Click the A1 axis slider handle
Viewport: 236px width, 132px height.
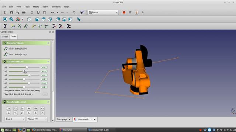click(27, 67)
